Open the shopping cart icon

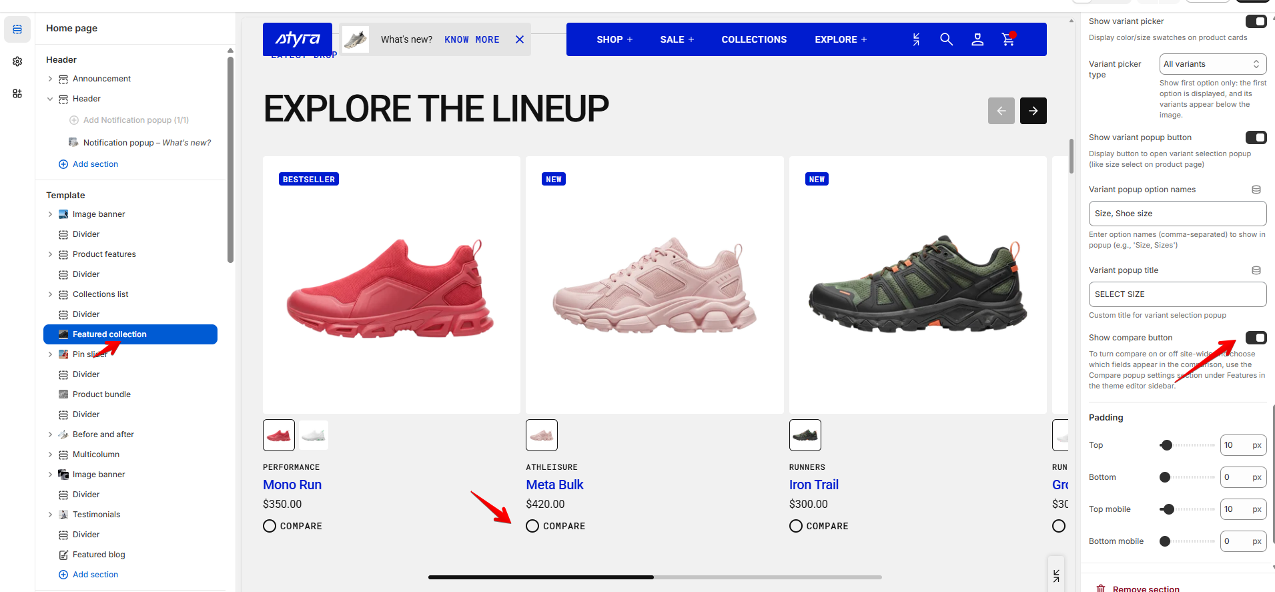[x=1009, y=39]
